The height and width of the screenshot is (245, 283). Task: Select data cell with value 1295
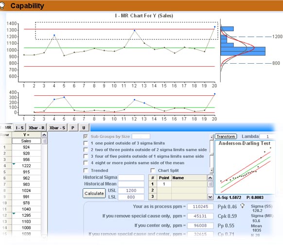pos(26,215)
